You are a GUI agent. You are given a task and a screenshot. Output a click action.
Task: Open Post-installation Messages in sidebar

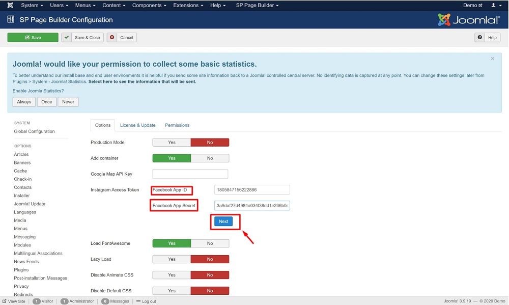[x=41, y=278]
